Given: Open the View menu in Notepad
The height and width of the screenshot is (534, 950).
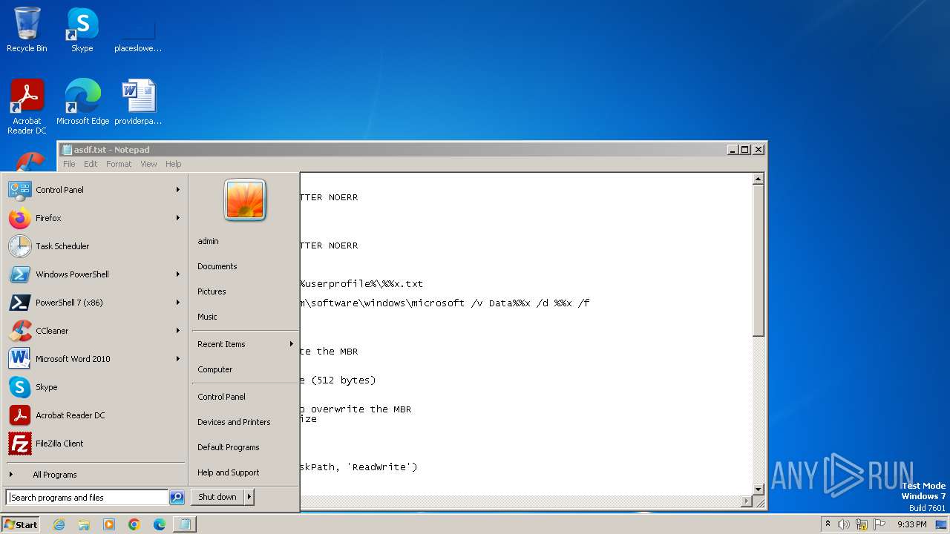Looking at the screenshot, I should (148, 164).
